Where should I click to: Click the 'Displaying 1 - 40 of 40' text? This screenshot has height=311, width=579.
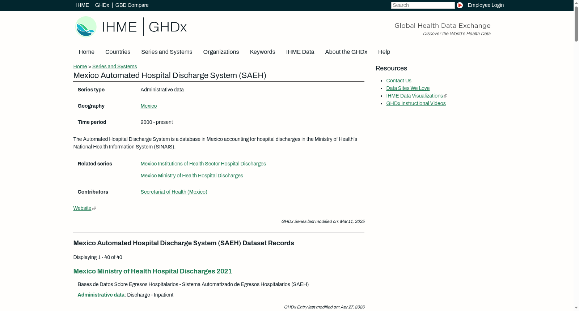[98, 257]
